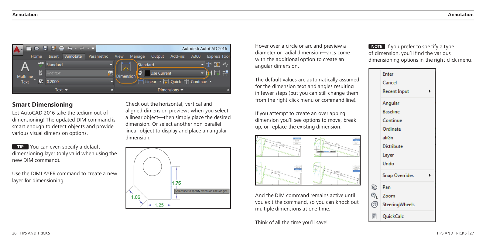Screen dimensions: 486x243
Task: Open the Redo history dropdown arrow
Action: [88, 48]
